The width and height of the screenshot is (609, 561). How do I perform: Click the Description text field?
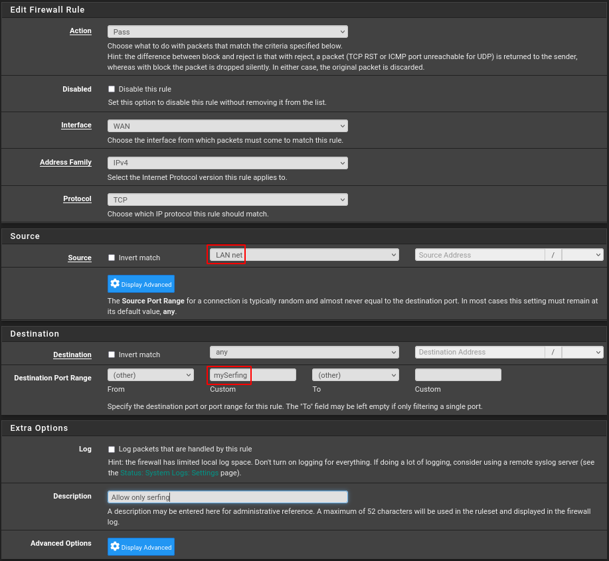pos(227,497)
